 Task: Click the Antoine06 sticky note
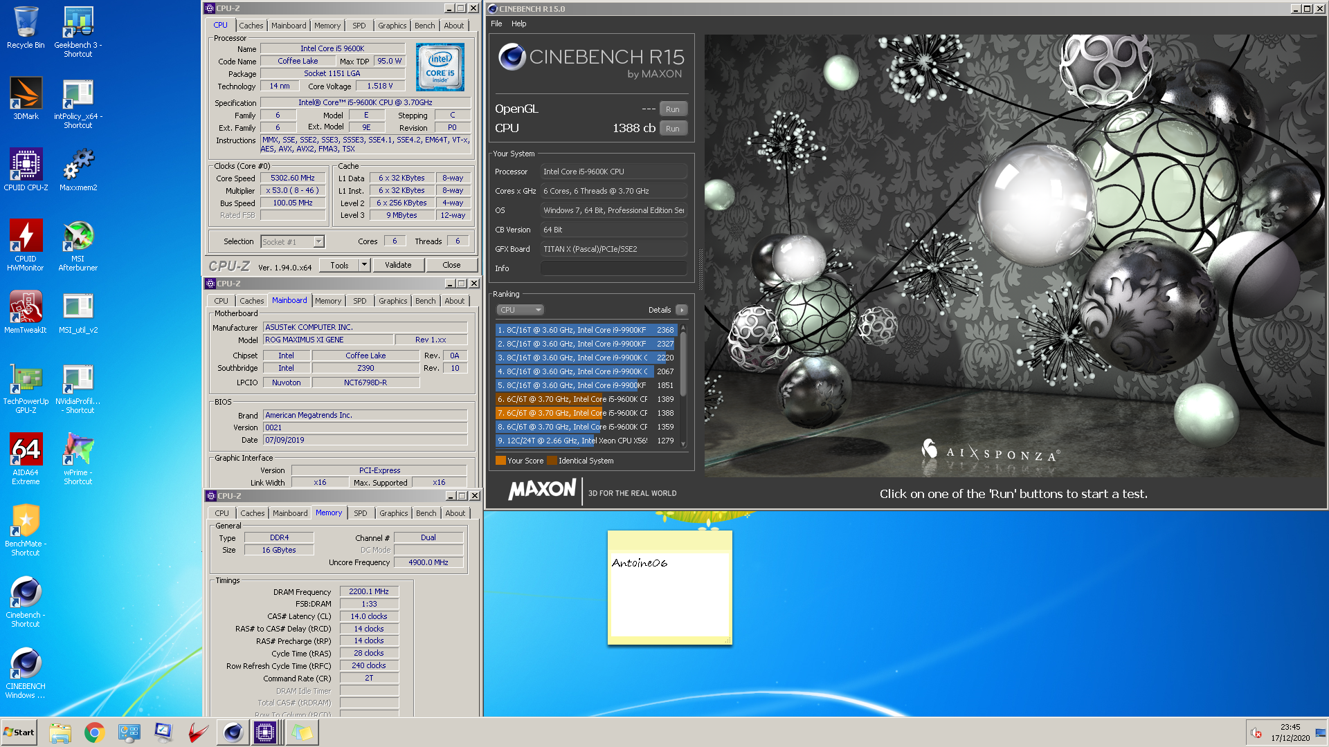click(x=669, y=588)
